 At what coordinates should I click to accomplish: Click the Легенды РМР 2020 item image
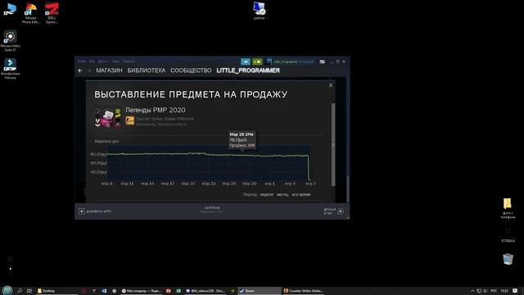107,117
